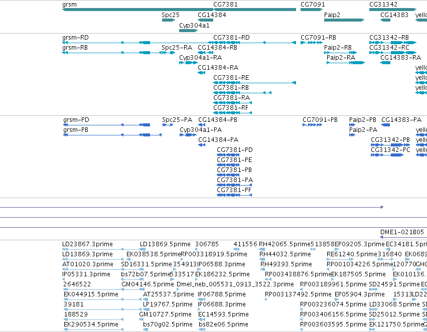Select EST EK290534.5prime
Screen dimensions: 427x332
coord(91,324)
